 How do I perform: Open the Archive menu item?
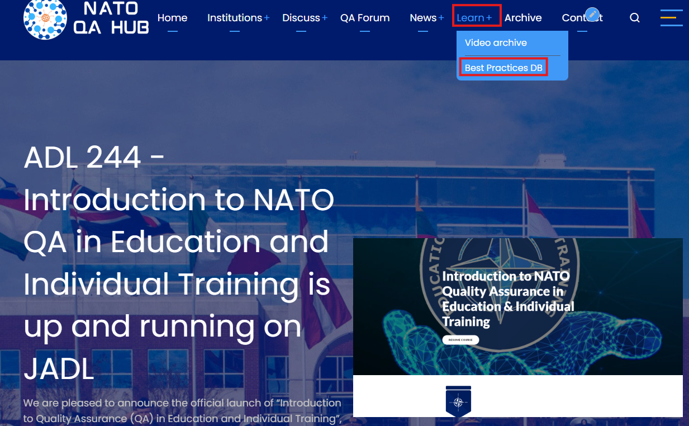pos(523,17)
